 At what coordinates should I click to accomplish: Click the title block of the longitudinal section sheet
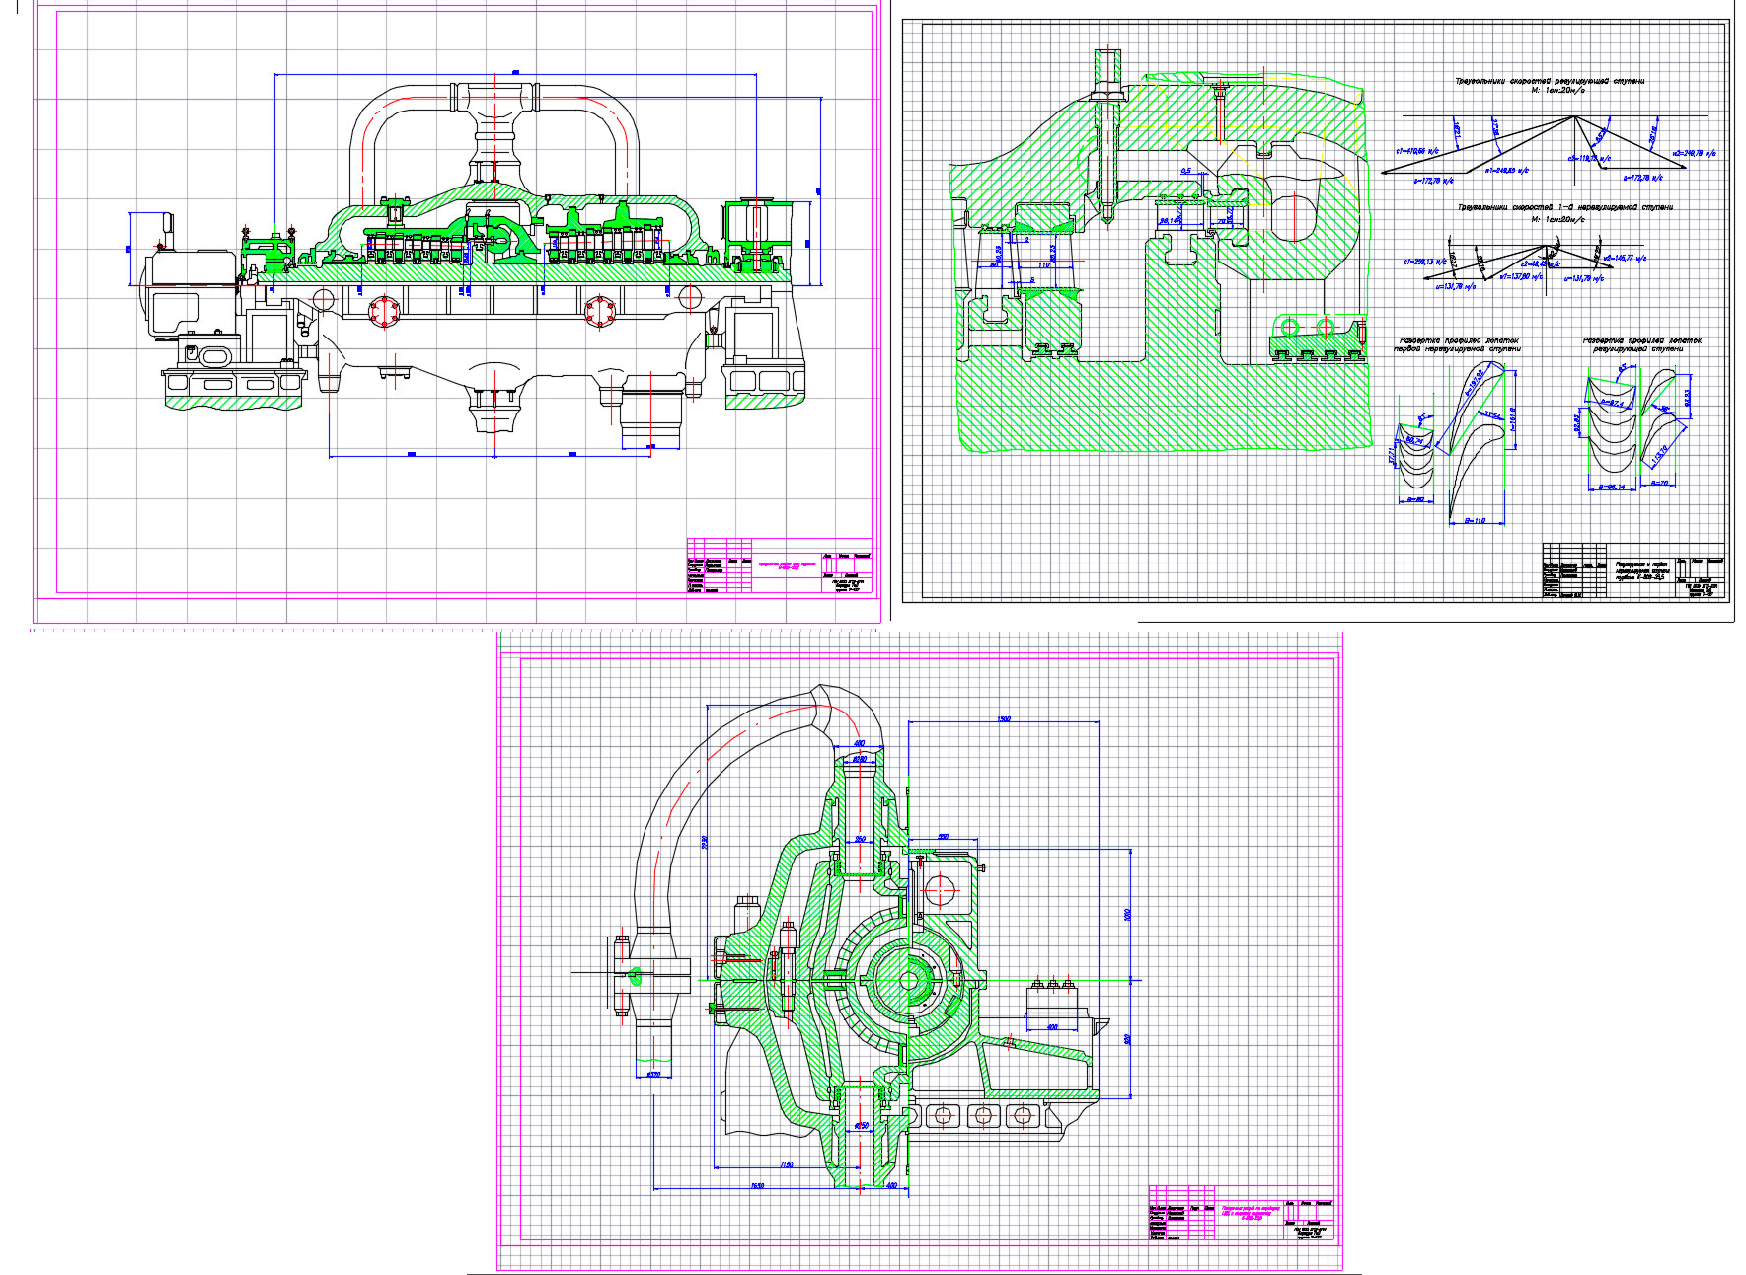click(780, 565)
